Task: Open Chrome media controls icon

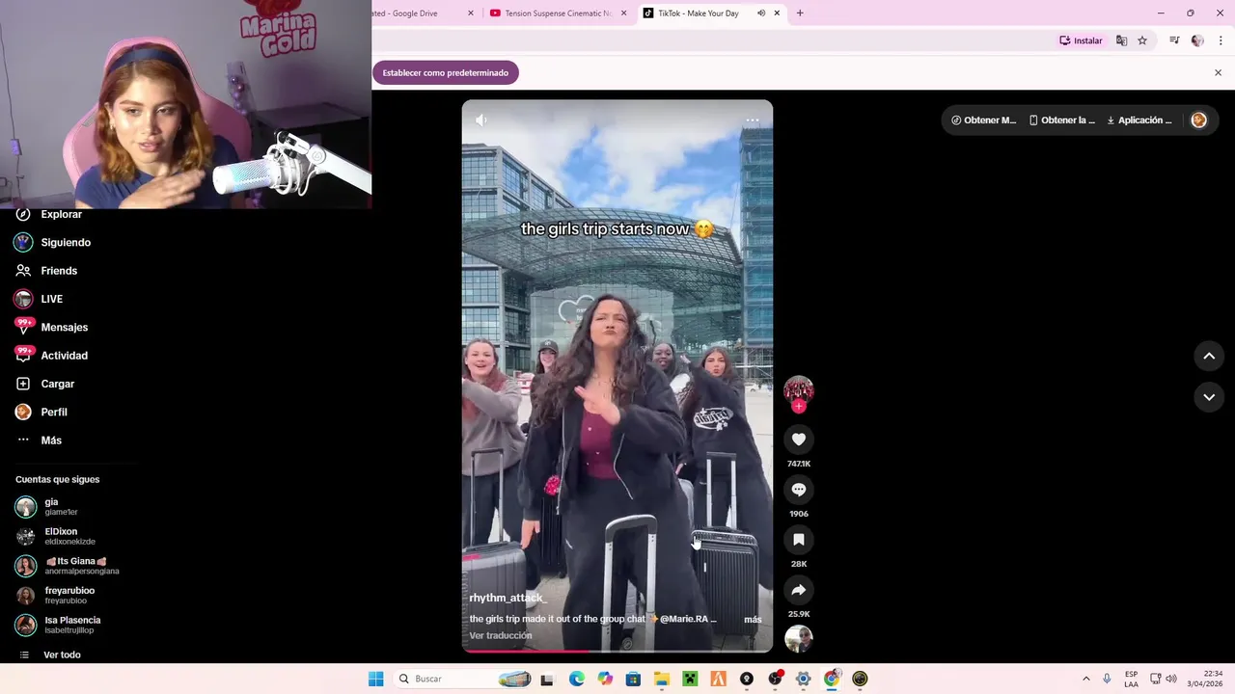Action: 1174,40
